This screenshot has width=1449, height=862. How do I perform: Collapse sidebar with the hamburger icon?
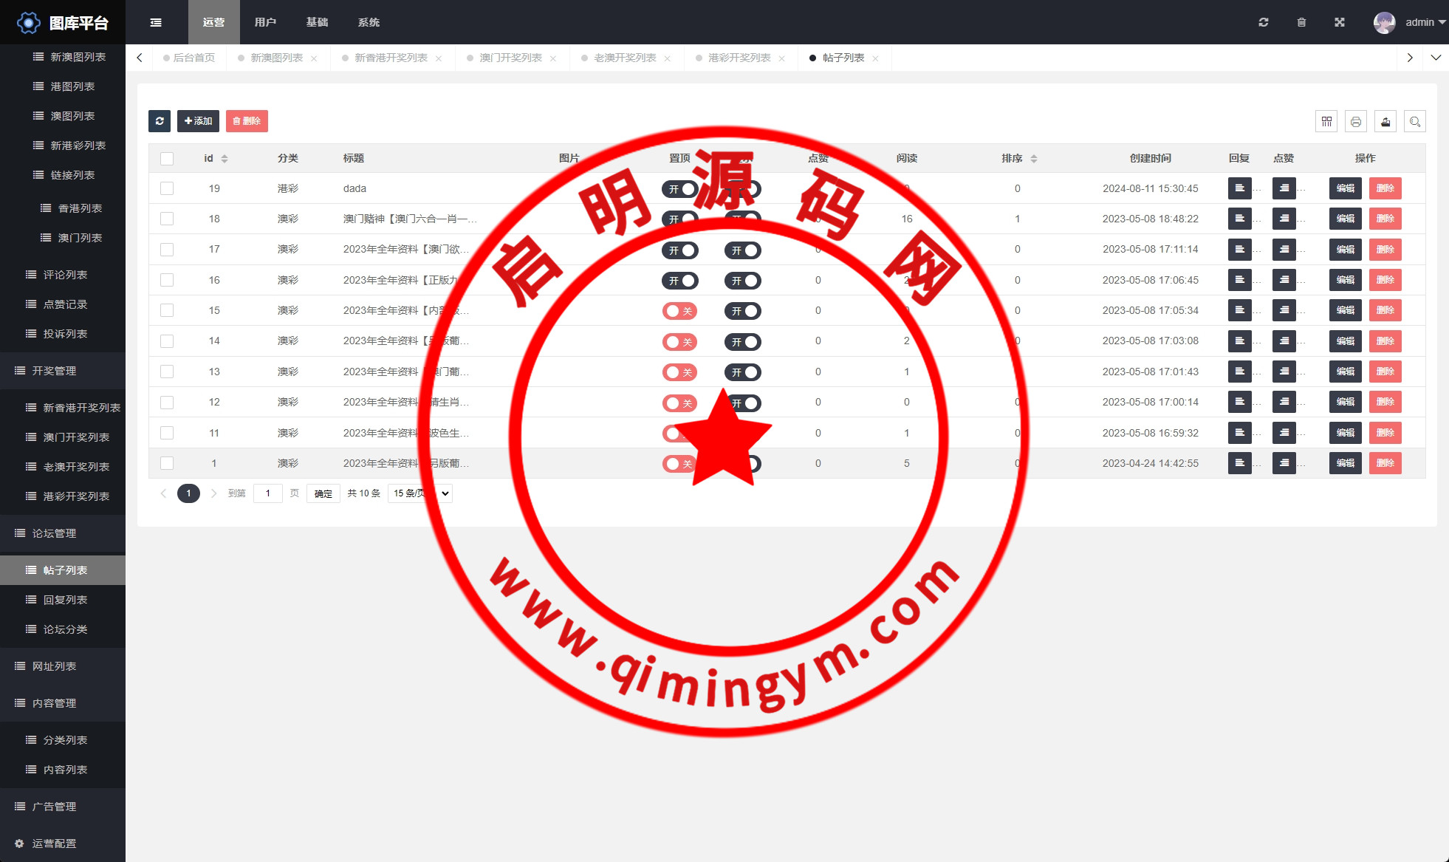coord(156,22)
